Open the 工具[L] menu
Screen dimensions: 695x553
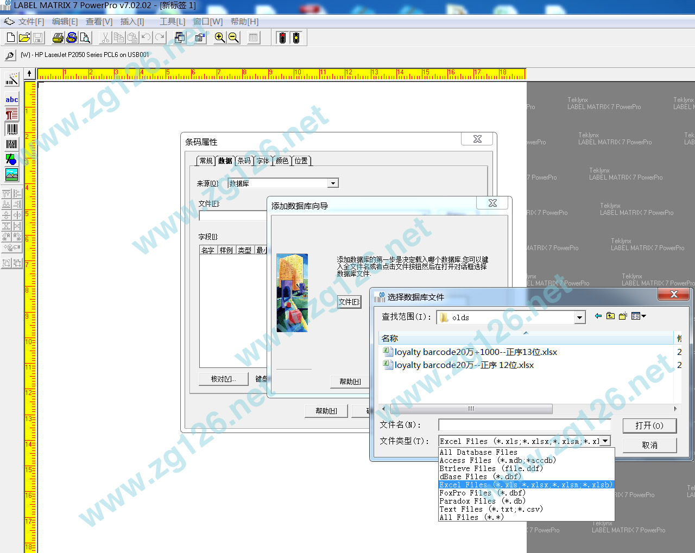pos(172,22)
